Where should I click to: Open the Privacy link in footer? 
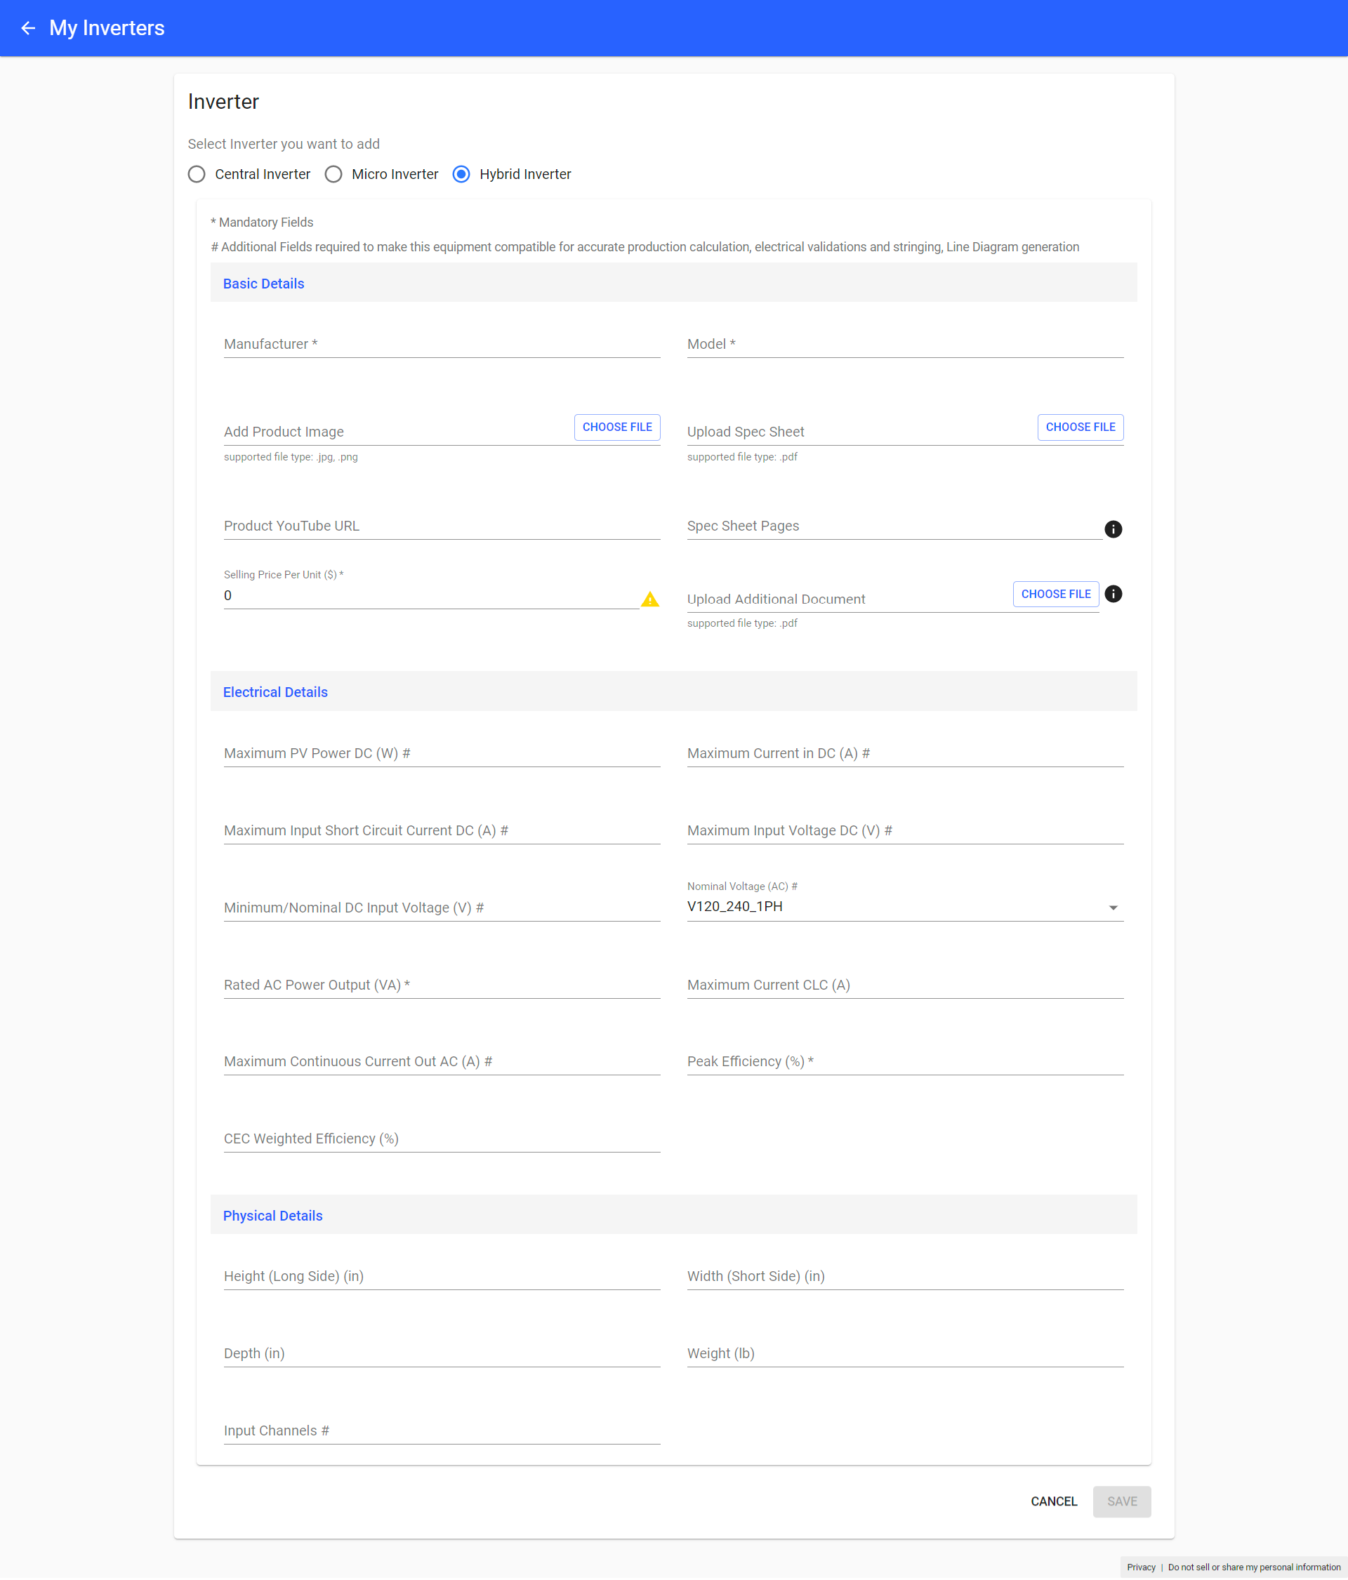coord(1140,1567)
